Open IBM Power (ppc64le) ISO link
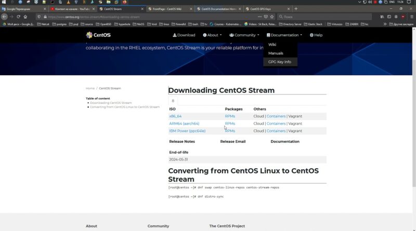Screen dimensions: 416x231 pyautogui.click(x=187, y=131)
